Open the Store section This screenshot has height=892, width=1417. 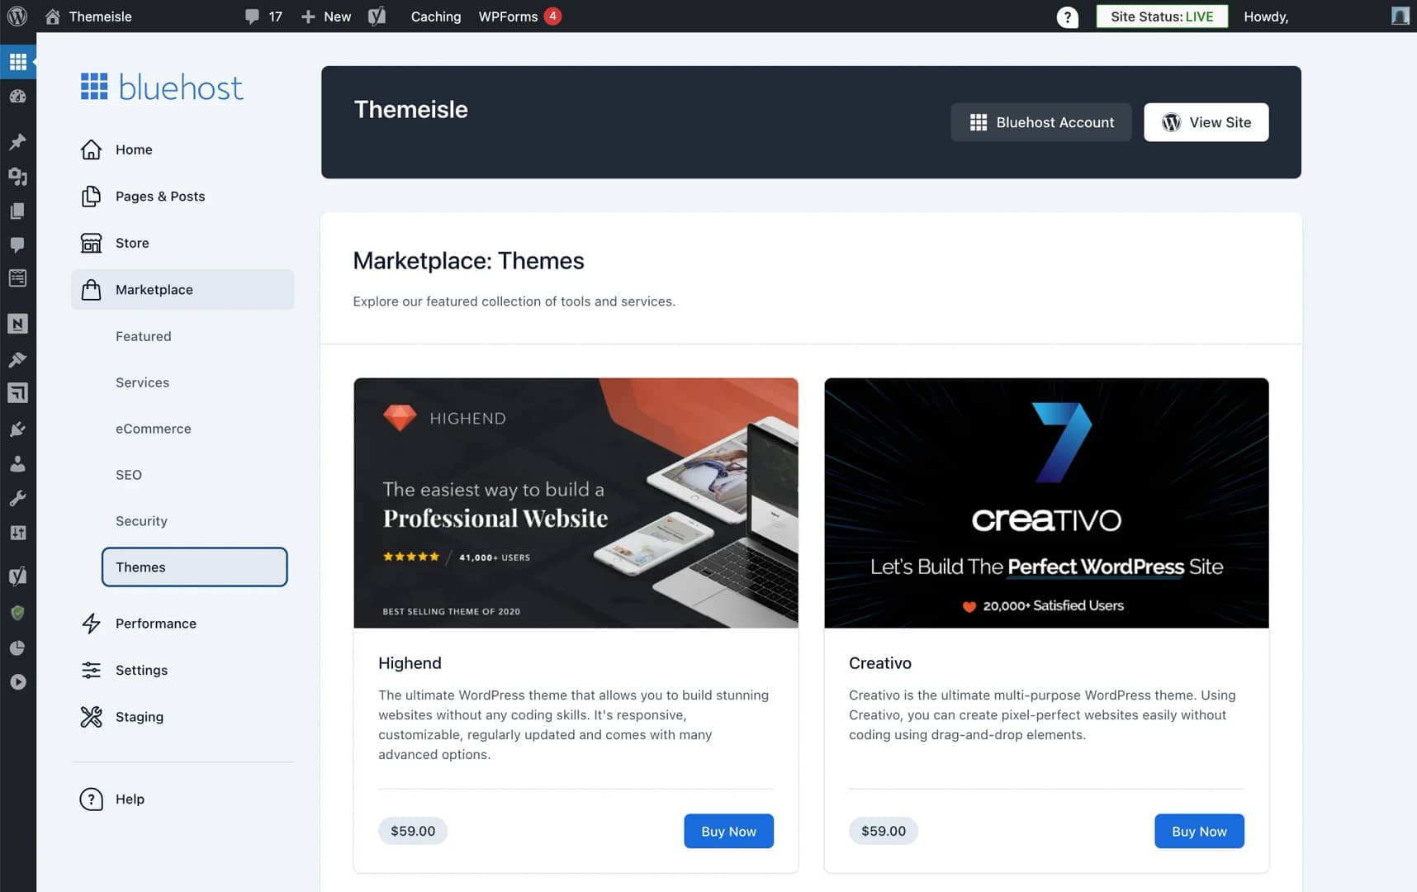click(x=182, y=243)
